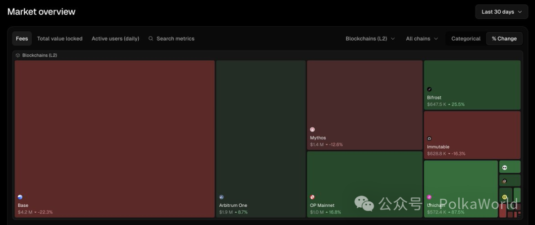Click the Base $4.2 M -22.3% value
535x225 pixels.
35,212
